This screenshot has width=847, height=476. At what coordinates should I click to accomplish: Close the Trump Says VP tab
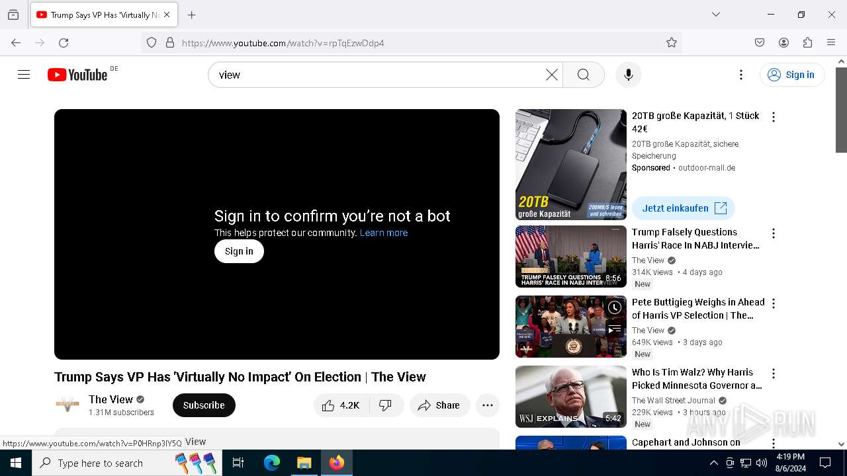pyautogui.click(x=167, y=15)
